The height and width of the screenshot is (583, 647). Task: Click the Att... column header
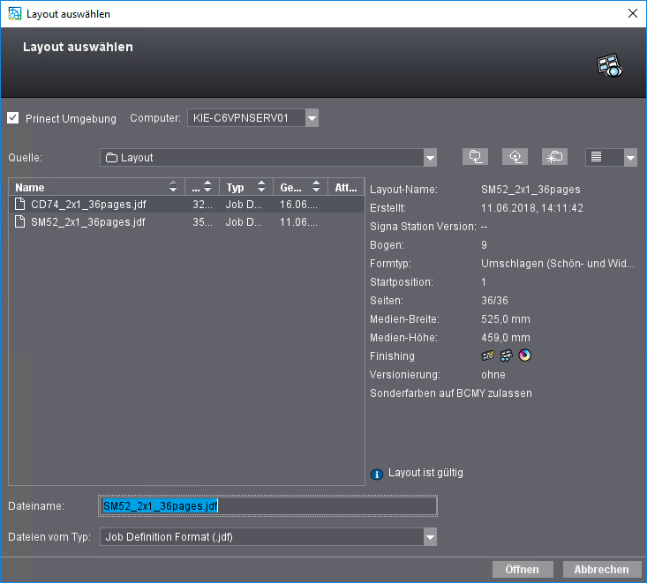pos(346,187)
